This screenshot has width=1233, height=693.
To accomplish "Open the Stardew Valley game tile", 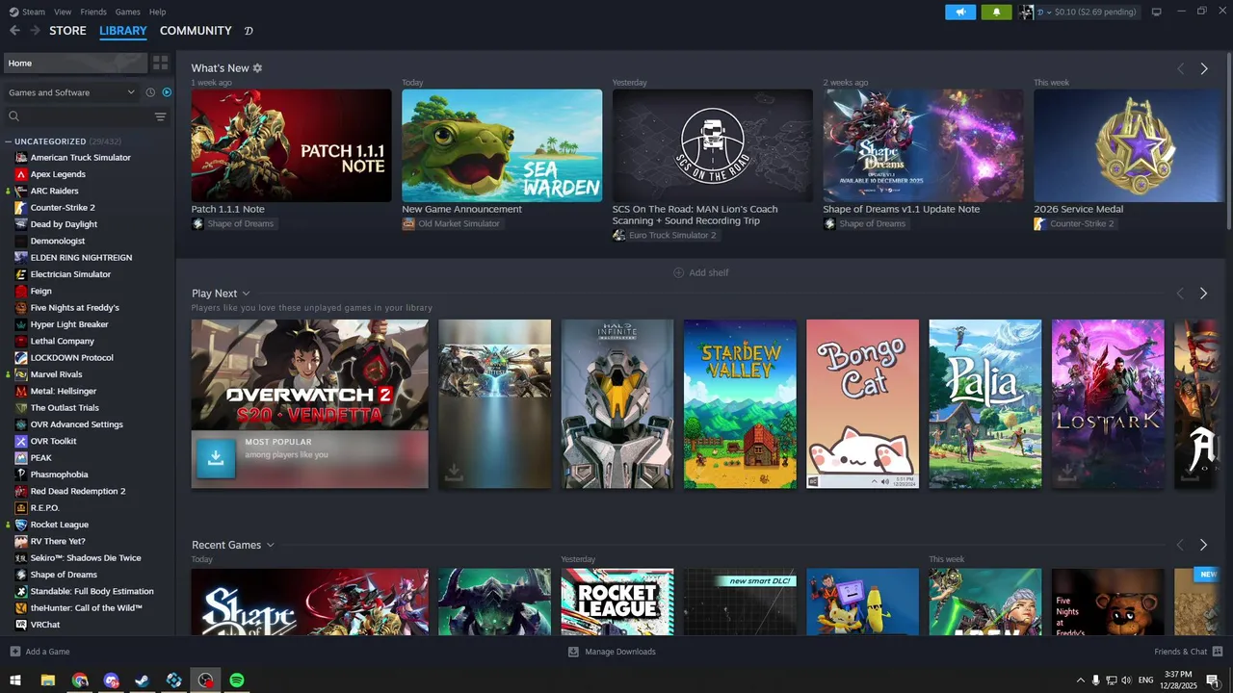I will [x=740, y=404].
